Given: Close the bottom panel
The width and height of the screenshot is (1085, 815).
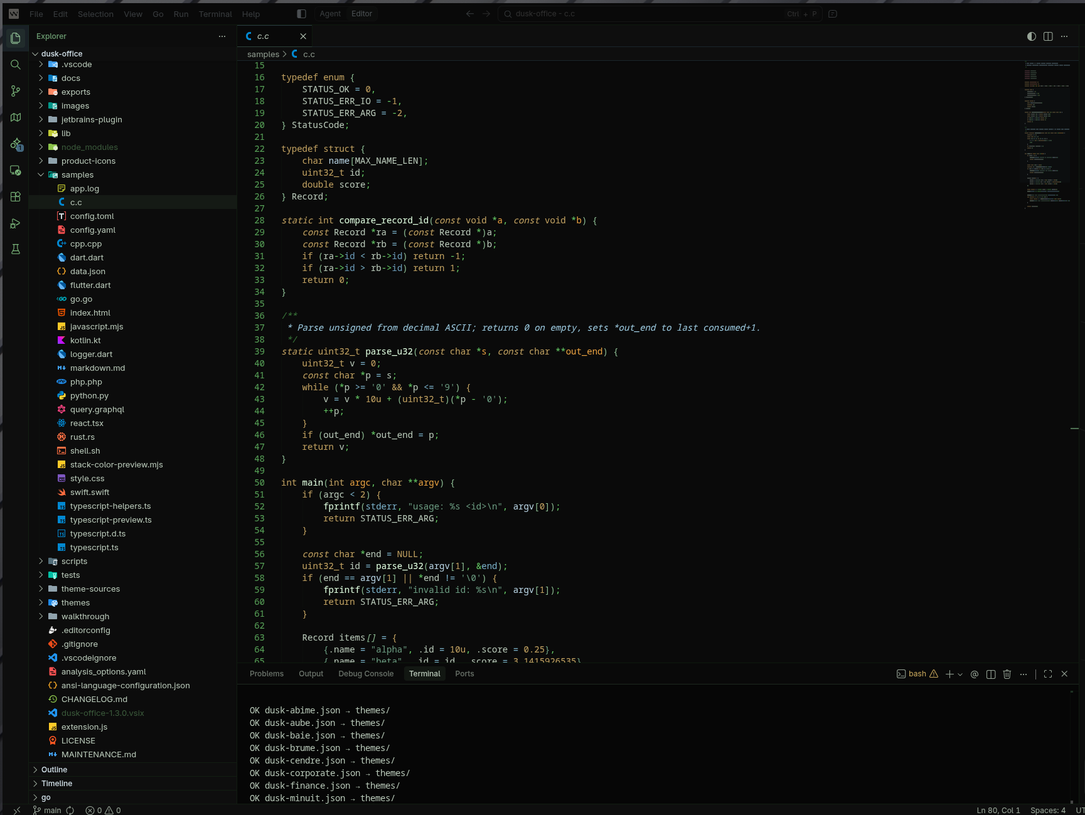Looking at the screenshot, I should click(x=1064, y=674).
